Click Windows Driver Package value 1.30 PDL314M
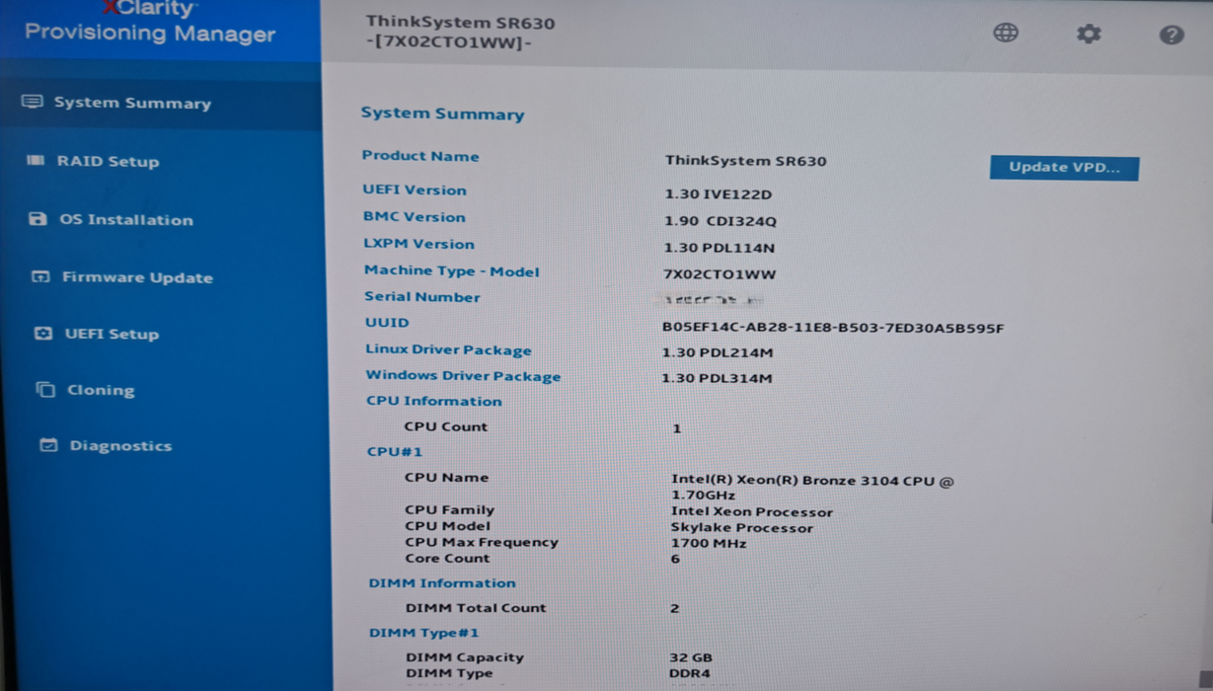The width and height of the screenshot is (1213, 691). 717,378
